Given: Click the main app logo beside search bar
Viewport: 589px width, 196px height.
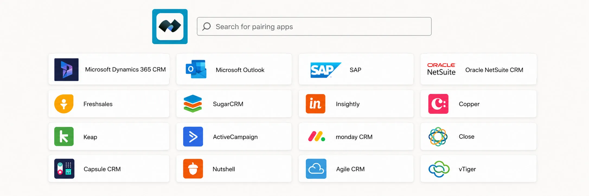Looking at the screenshot, I should (x=170, y=27).
